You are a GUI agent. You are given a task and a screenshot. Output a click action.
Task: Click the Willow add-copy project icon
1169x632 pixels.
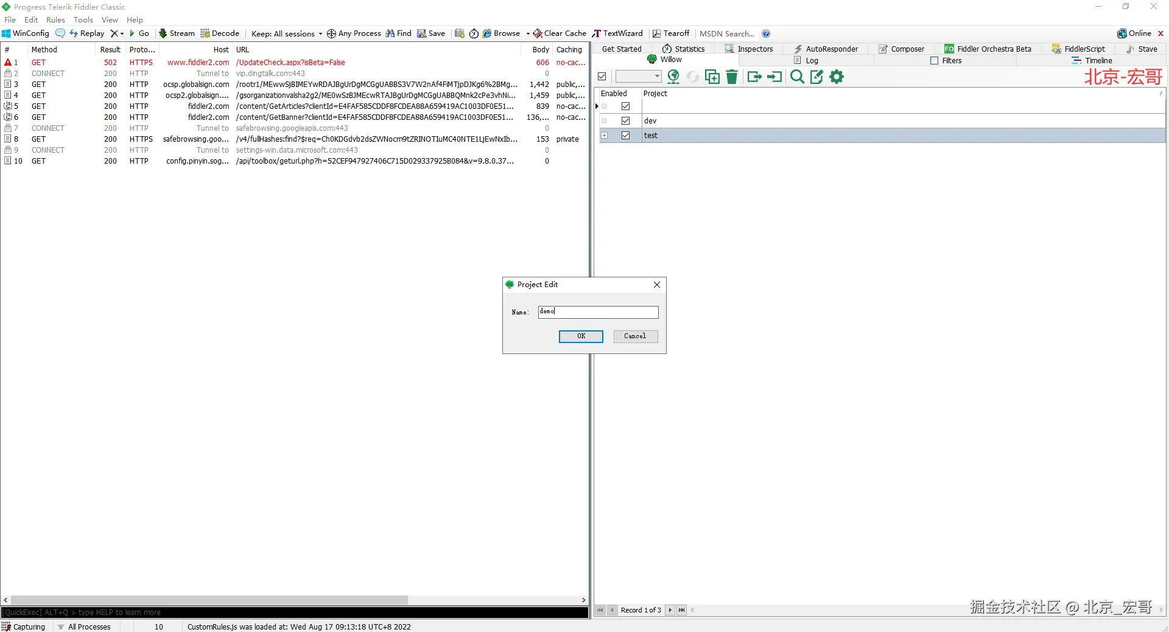(712, 77)
